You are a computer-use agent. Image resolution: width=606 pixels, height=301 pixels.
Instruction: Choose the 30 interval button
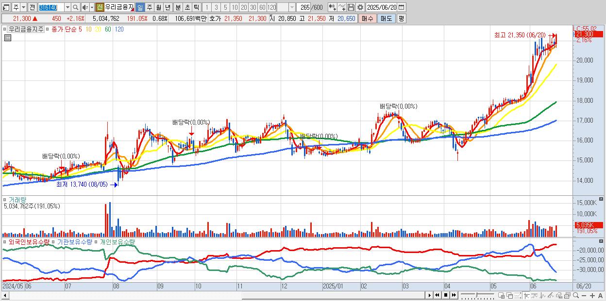tap(253, 7)
